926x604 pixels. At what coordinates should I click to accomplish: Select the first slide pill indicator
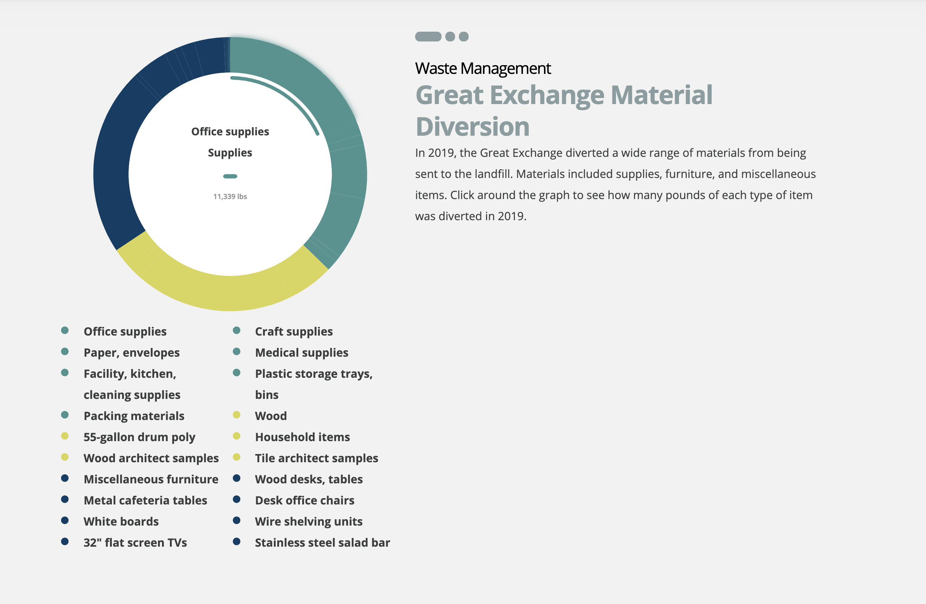pyautogui.click(x=428, y=37)
